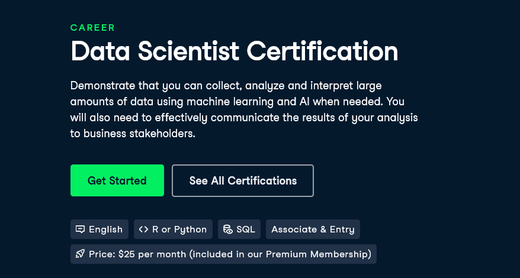
Task: Click the database icon next to SQL
Action: pyautogui.click(x=228, y=229)
